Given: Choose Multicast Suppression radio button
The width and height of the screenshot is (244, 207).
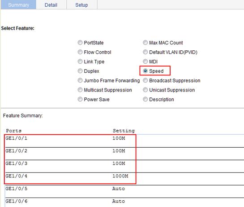Looking at the screenshot, I should pyautogui.click(x=80, y=90).
